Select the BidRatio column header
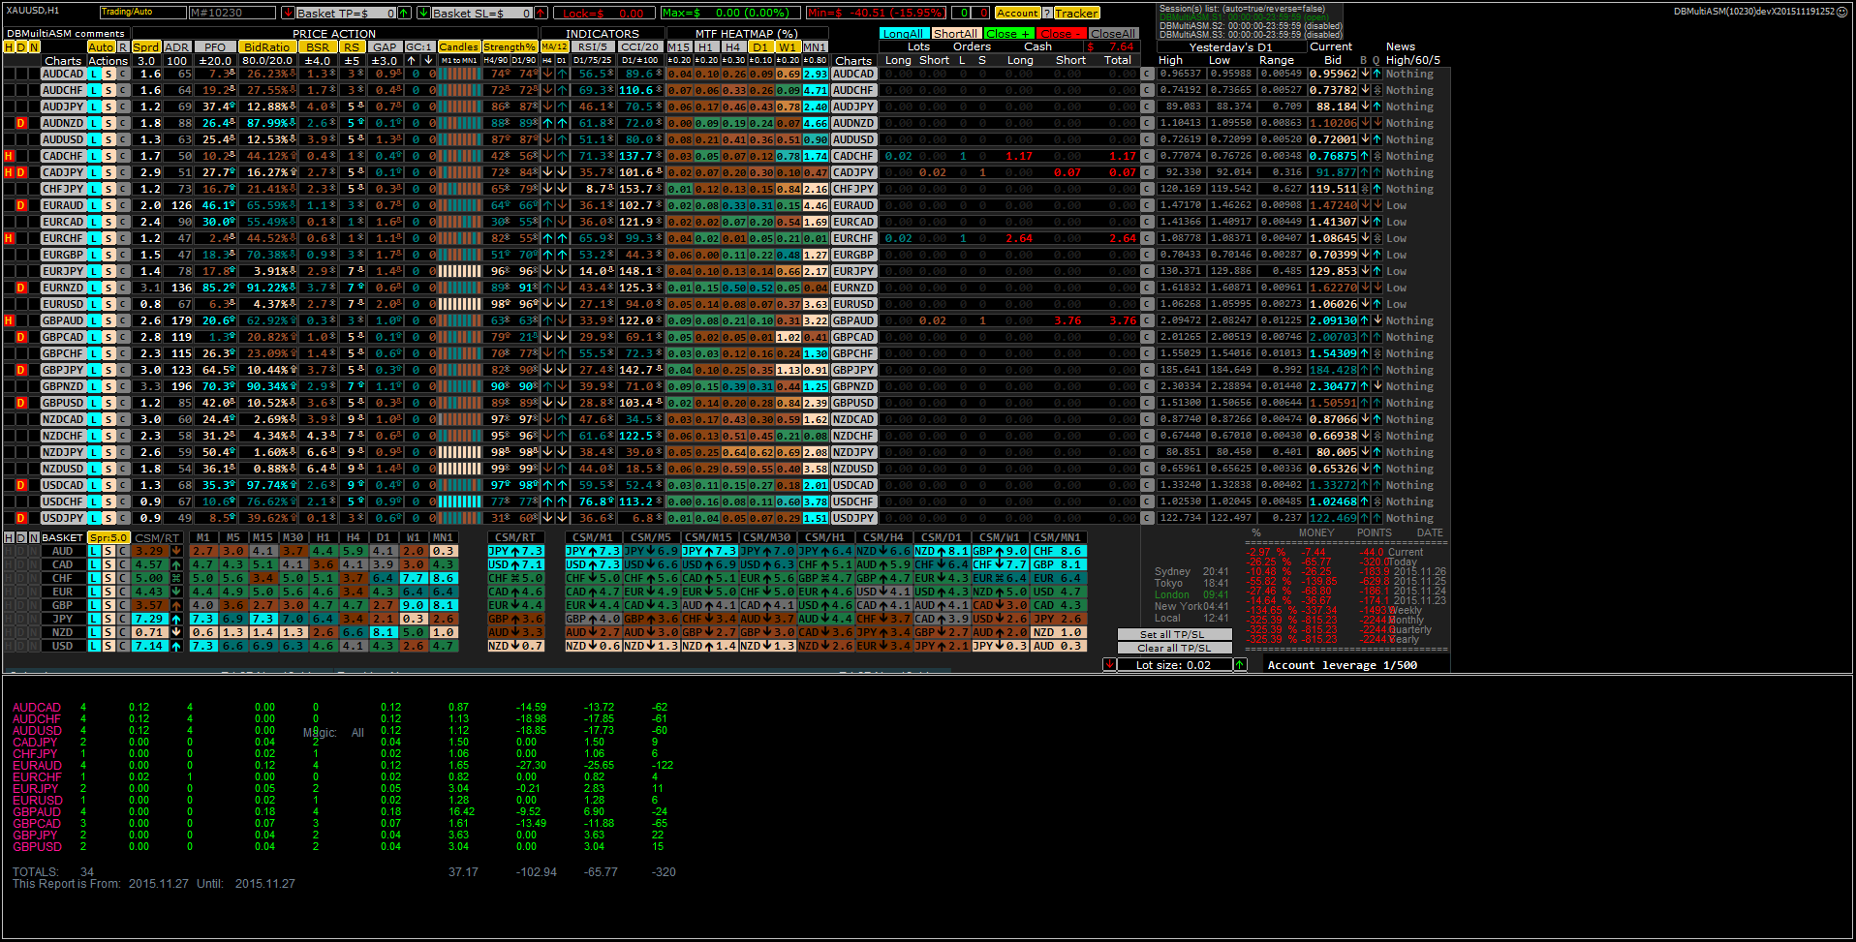This screenshot has height=942, width=1856. click(x=267, y=46)
